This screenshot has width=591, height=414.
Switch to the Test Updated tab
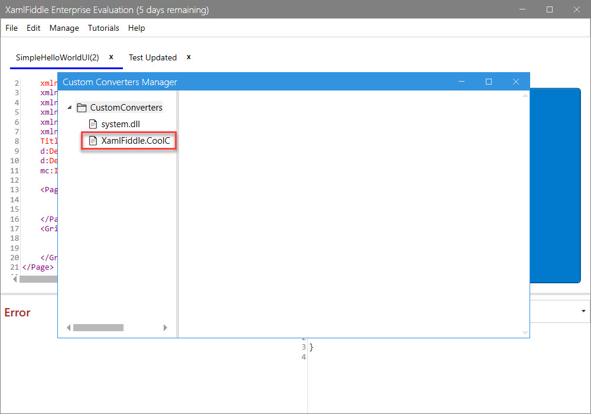(x=152, y=57)
